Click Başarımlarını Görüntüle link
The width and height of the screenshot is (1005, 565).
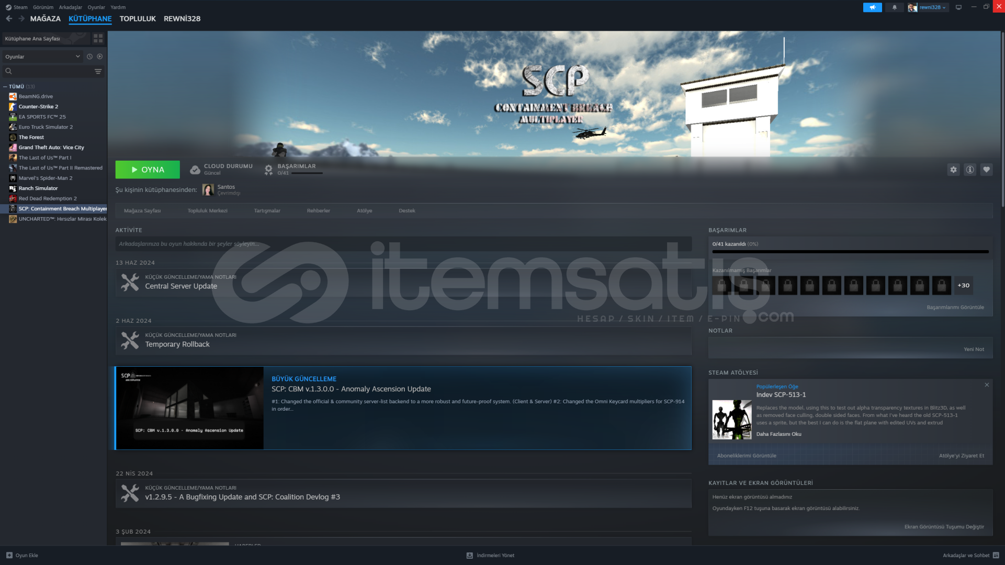pyautogui.click(x=955, y=307)
